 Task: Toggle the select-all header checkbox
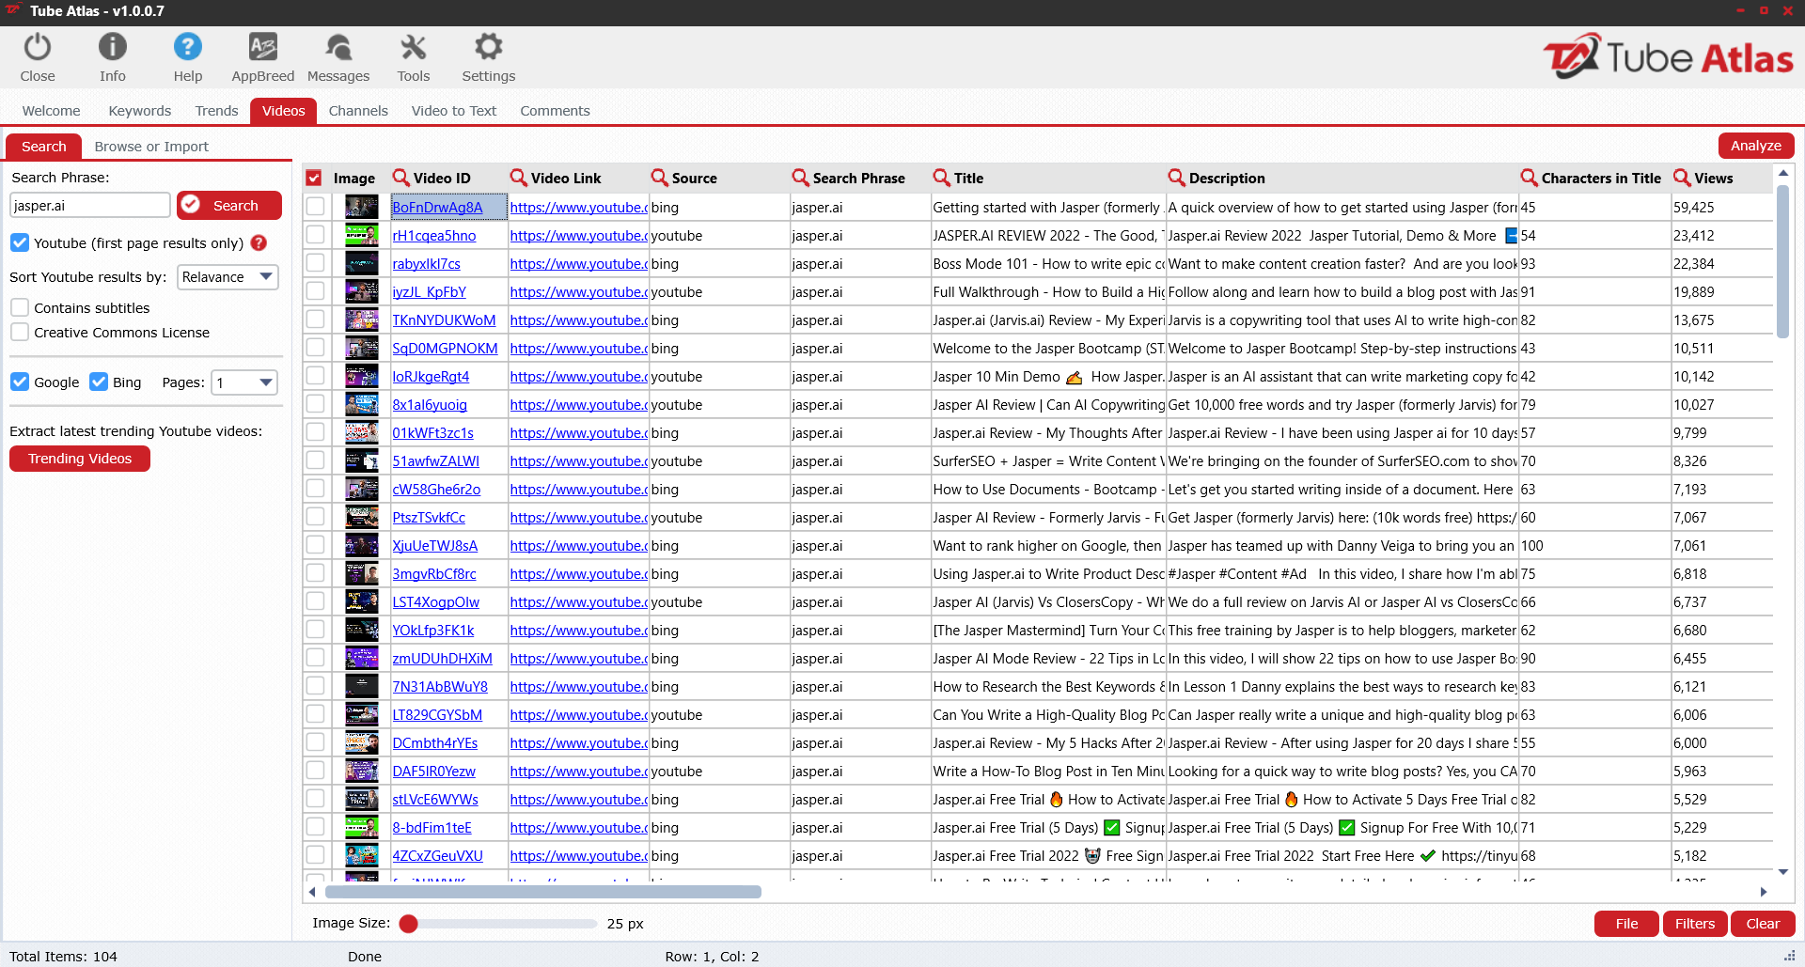tap(314, 178)
